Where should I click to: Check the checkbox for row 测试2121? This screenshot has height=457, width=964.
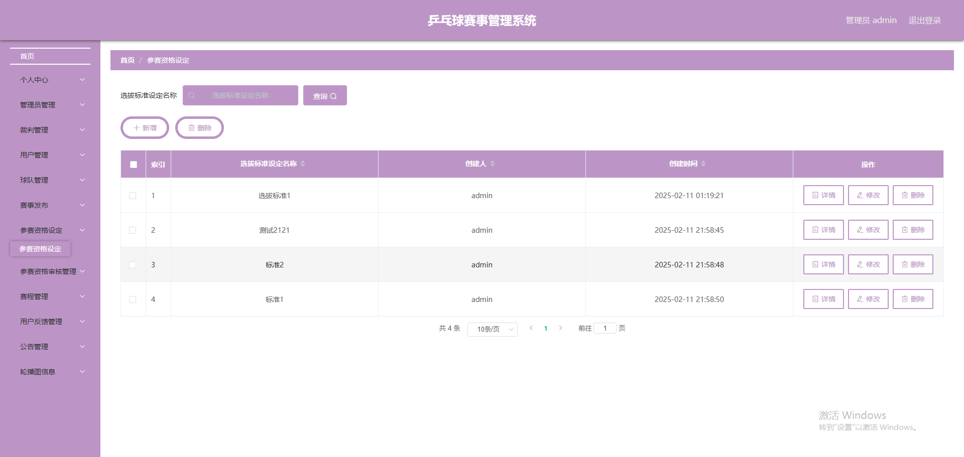coord(133,230)
